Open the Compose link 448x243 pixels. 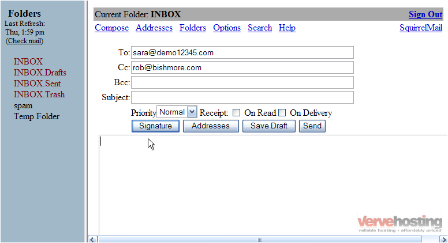point(112,28)
